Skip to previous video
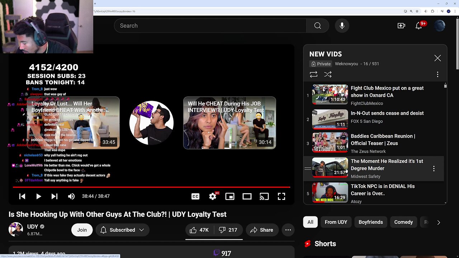 (x=22, y=196)
